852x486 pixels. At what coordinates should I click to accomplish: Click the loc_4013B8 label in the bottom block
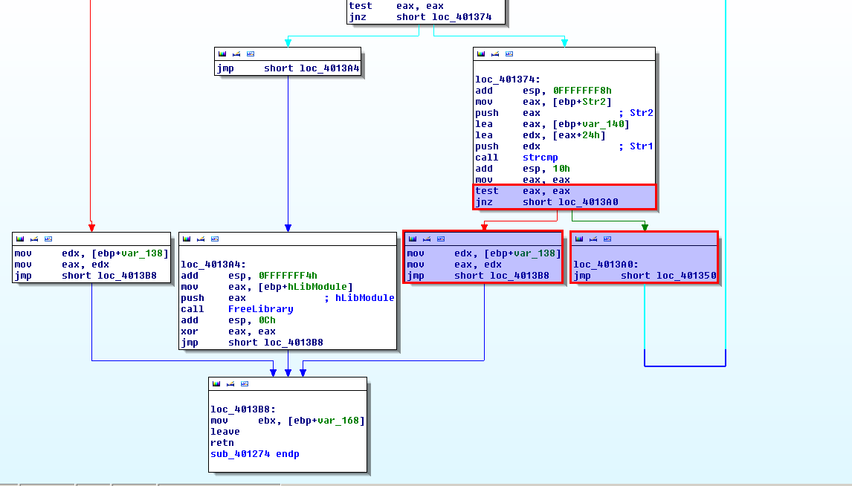point(243,409)
